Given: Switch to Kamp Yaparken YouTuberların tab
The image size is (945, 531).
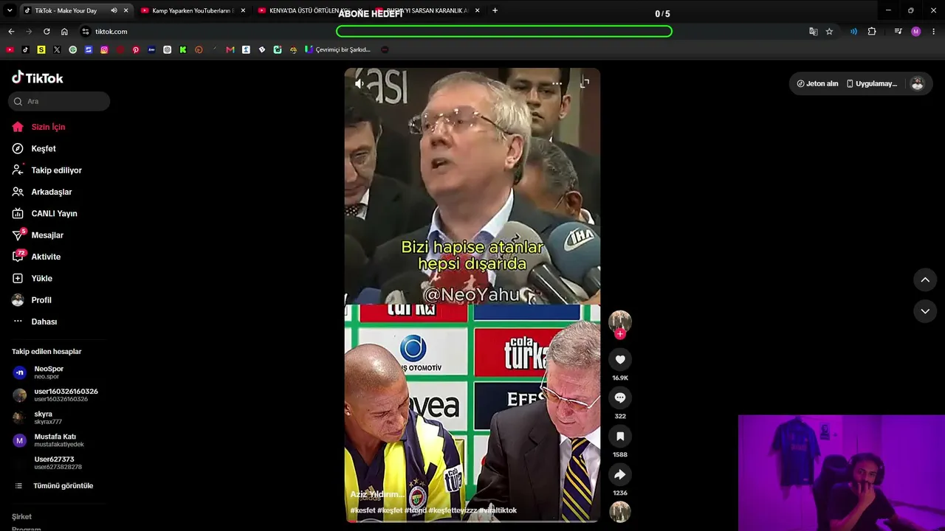Looking at the screenshot, I should pos(192,10).
